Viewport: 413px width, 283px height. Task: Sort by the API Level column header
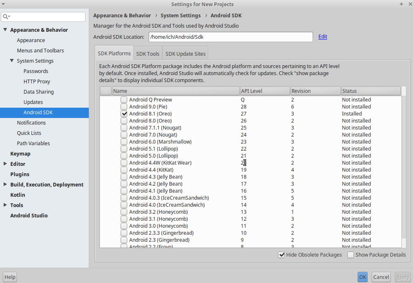tap(265, 91)
